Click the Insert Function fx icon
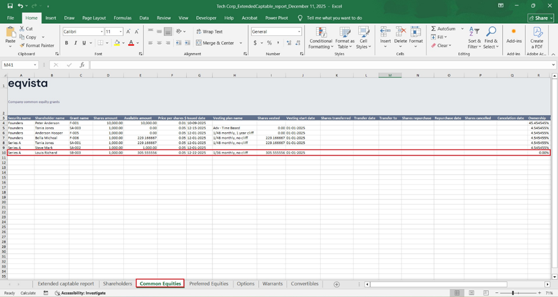This screenshot has height=297, width=558. [81, 65]
